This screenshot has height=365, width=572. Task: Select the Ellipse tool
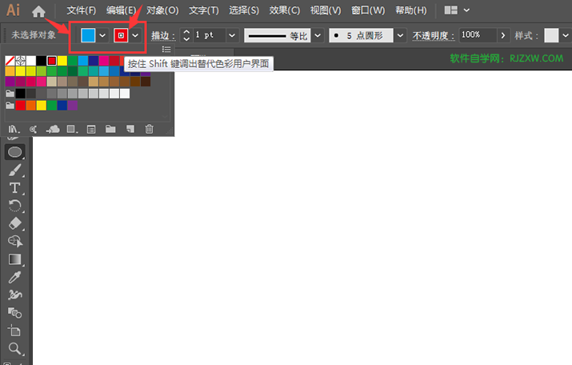coord(15,152)
